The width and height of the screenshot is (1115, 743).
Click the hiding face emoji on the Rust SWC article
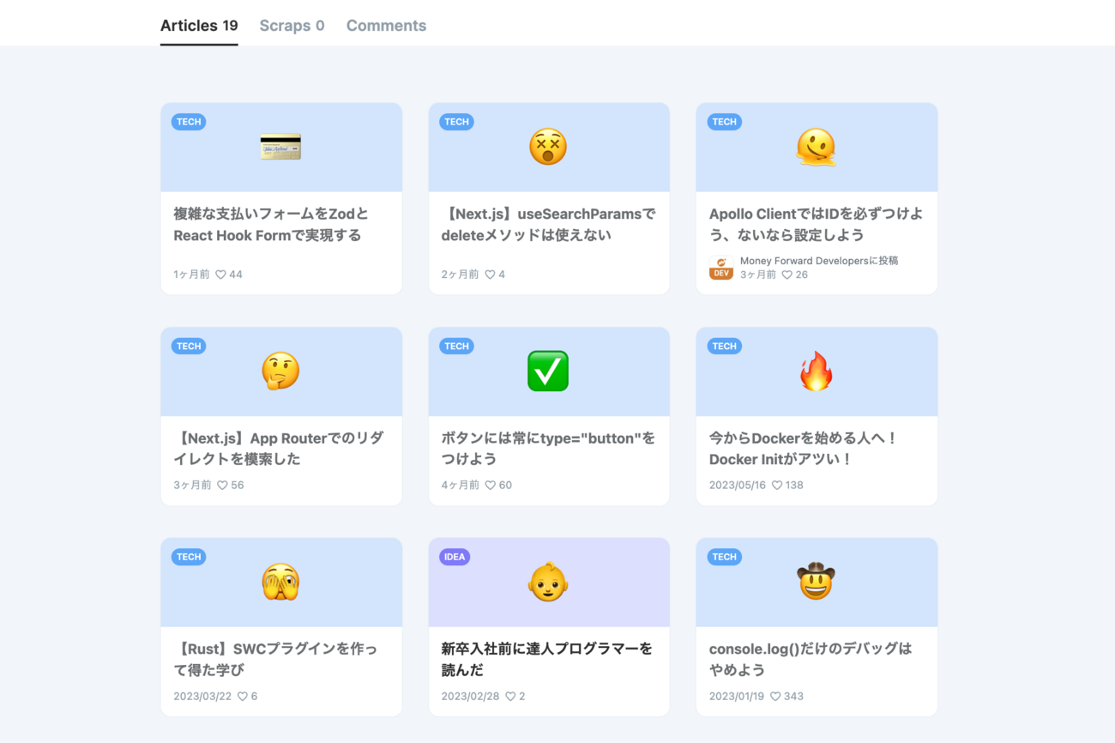click(x=281, y=582)
